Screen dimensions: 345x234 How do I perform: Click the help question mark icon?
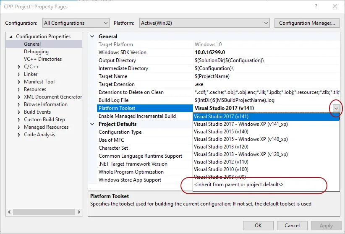tap(316, 6)
